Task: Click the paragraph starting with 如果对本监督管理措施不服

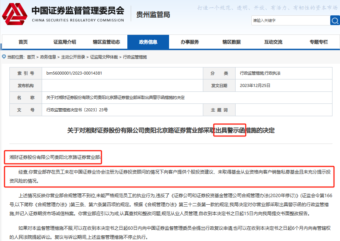Action: pos(170,232)
